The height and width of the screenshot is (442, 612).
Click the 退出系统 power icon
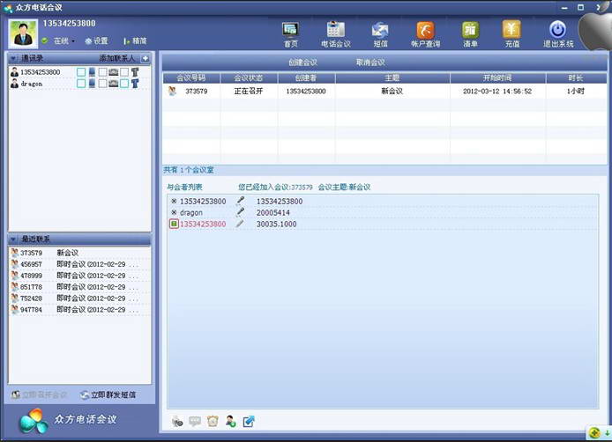tap(557, 33)
